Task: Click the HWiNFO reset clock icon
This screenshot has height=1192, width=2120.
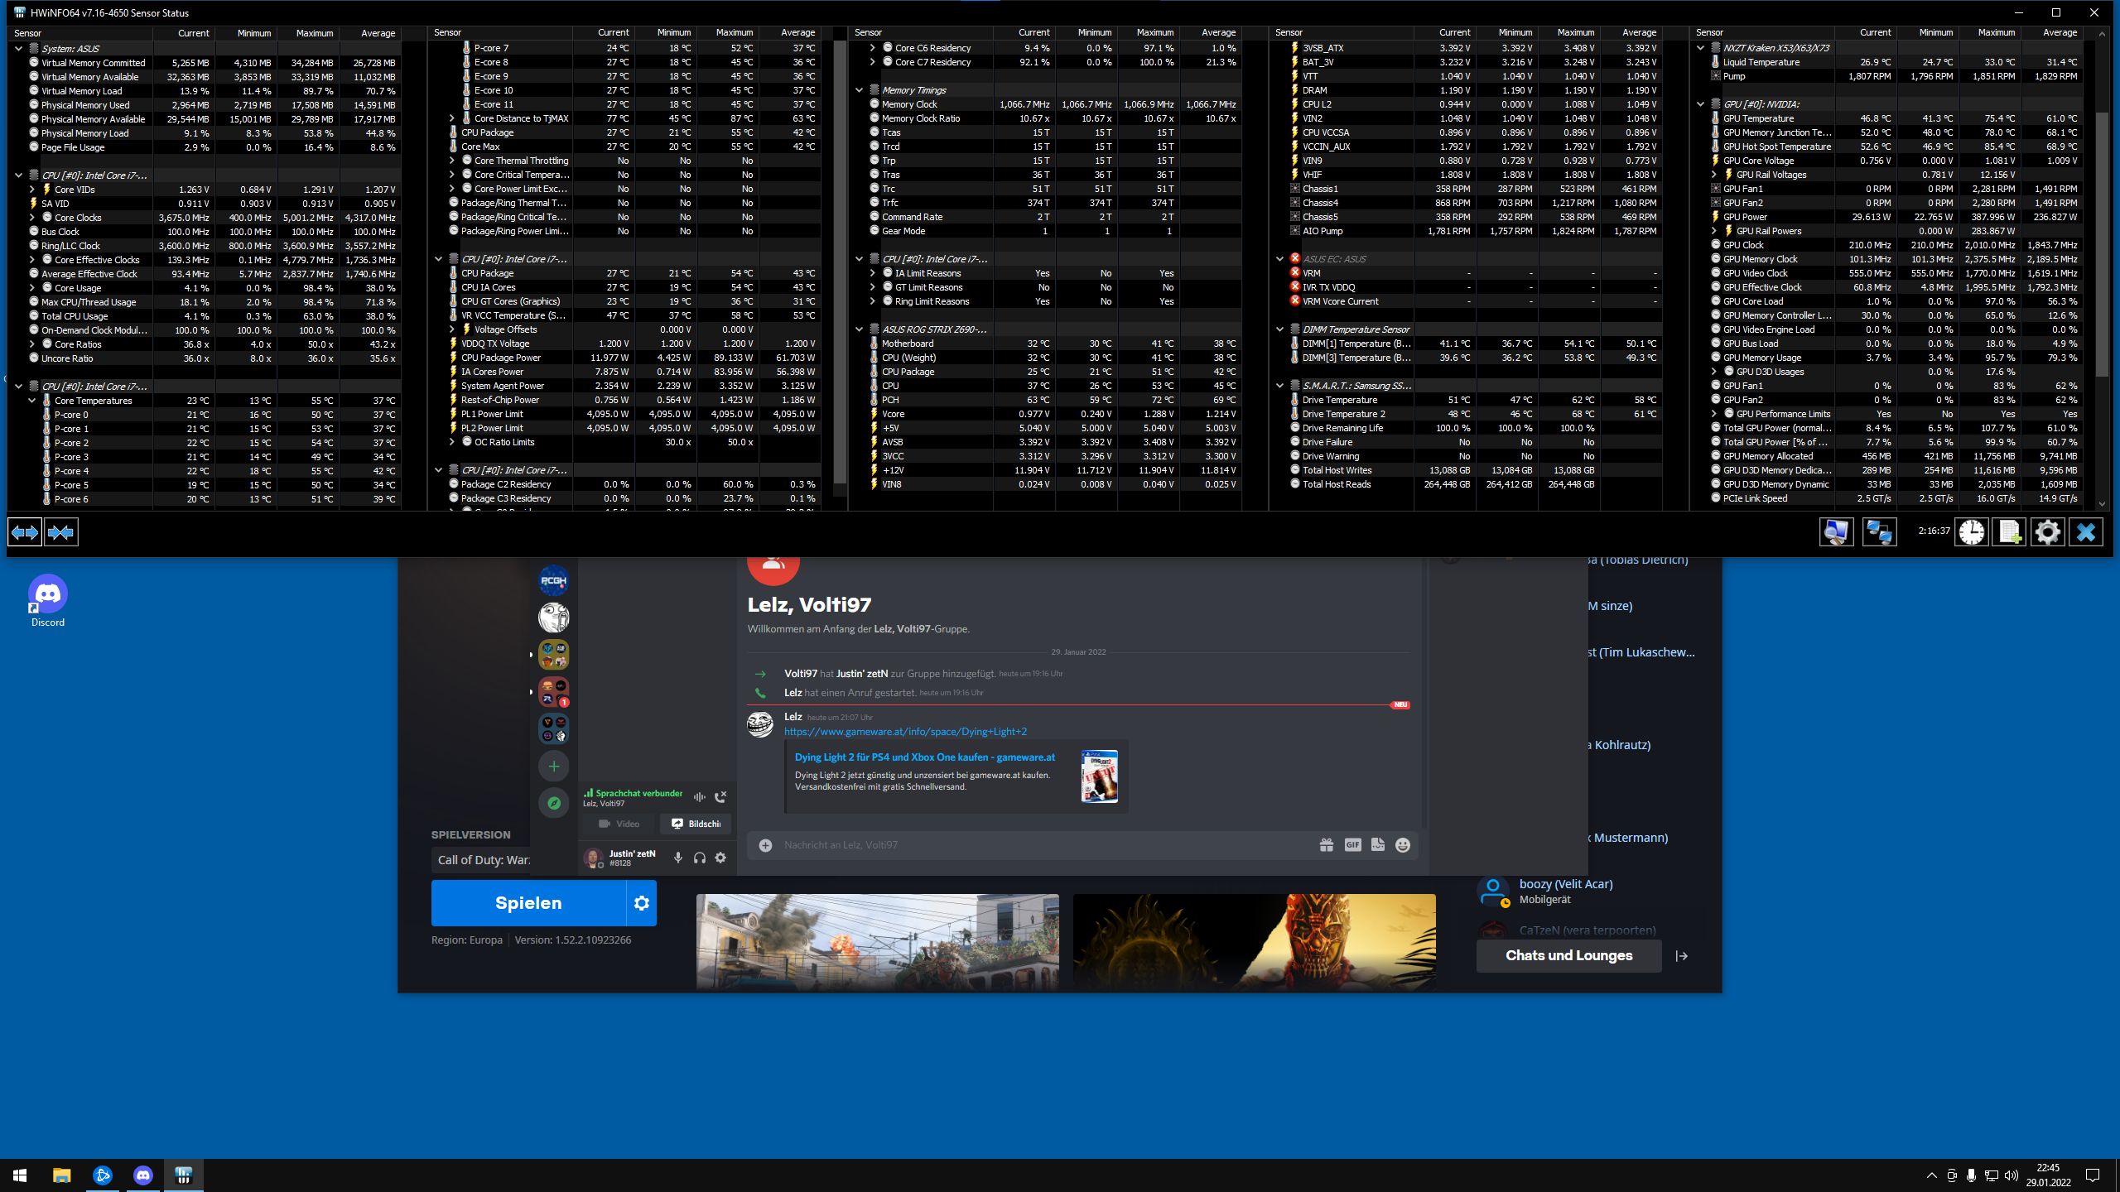Action: tap(1971, 532)
